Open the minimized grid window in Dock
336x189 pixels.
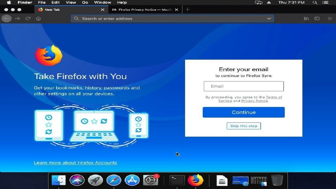259,181
